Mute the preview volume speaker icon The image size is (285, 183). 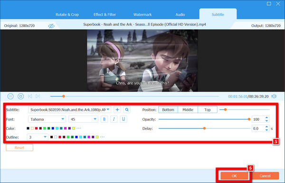click(x=274, y=96)
